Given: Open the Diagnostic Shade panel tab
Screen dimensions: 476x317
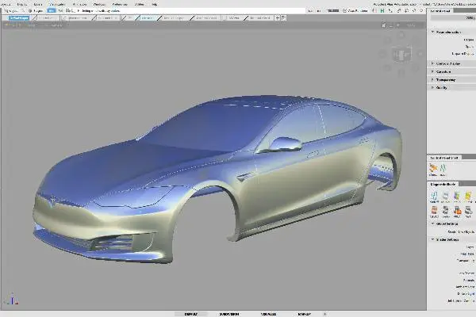Looking at the screenshot, I should click(443, 184).
